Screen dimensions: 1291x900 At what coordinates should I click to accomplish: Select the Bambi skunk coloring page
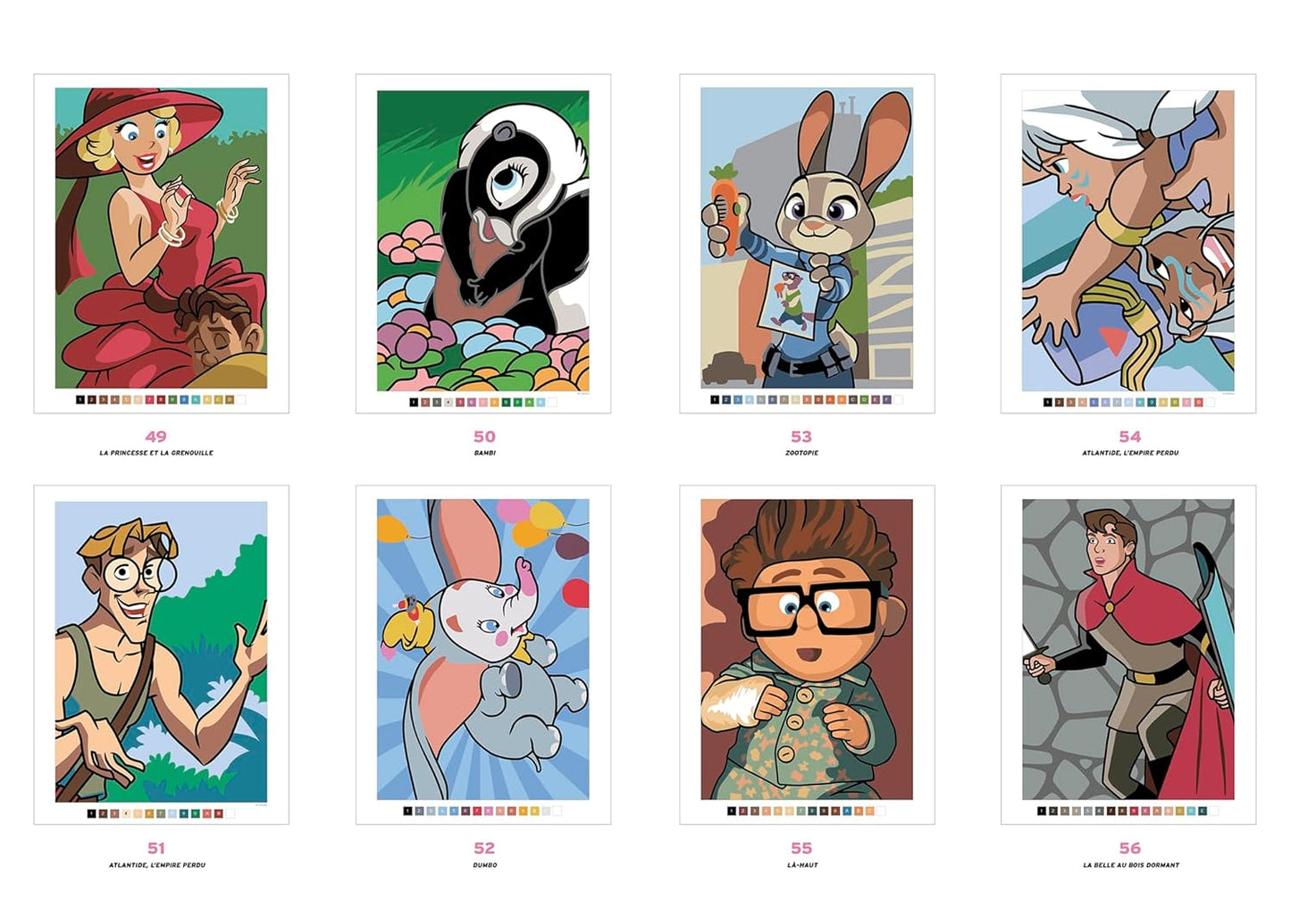point(482,240)
